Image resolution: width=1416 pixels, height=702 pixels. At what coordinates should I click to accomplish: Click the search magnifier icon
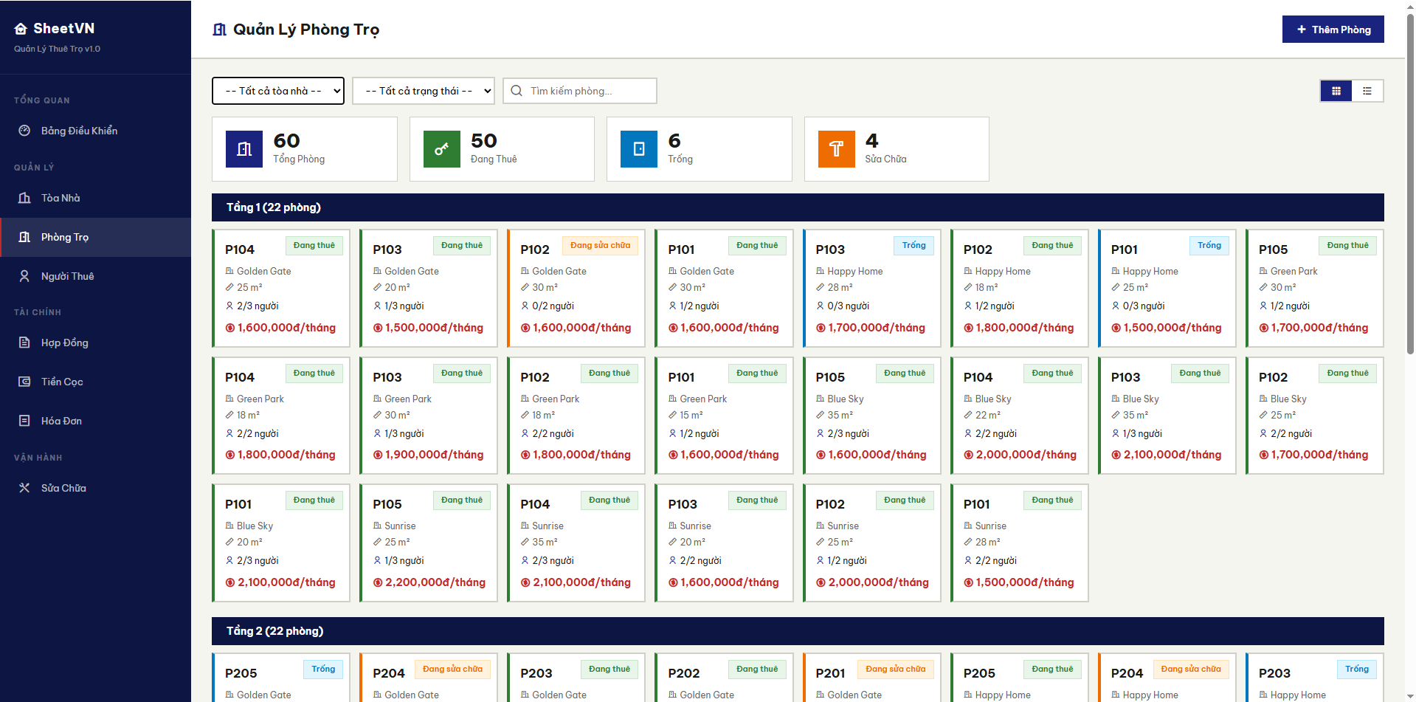[x=517, y=91]
